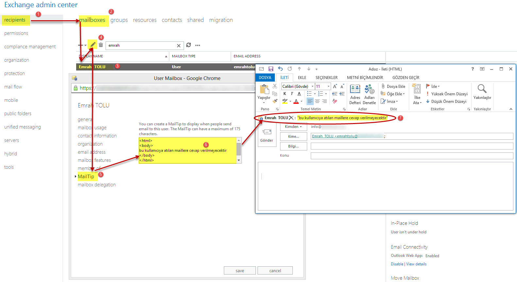Image resolution: width=517 pixels, height=282 pixels.
Task: Open the bullet list dropdown arrow
Action: point(315,94)
